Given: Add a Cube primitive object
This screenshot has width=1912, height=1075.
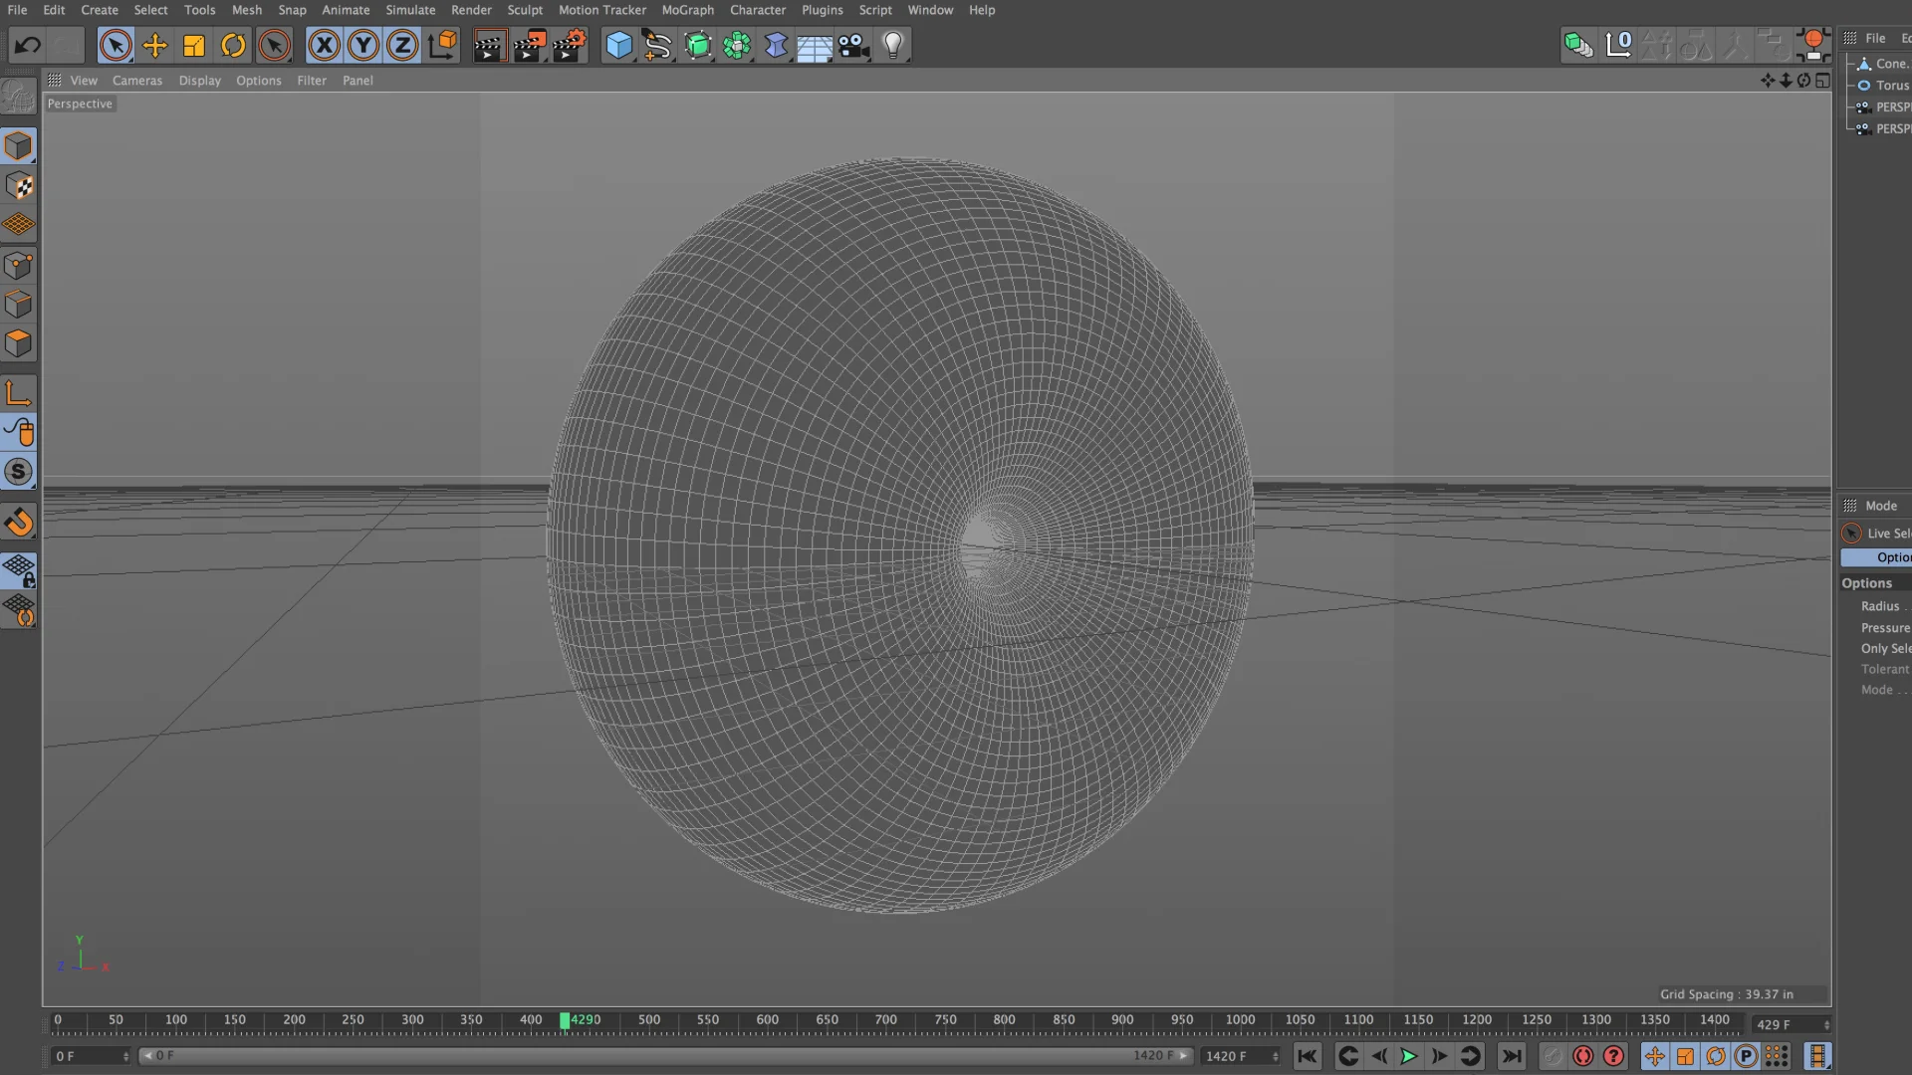Looking at the screenshot, I should coord(618,46).
